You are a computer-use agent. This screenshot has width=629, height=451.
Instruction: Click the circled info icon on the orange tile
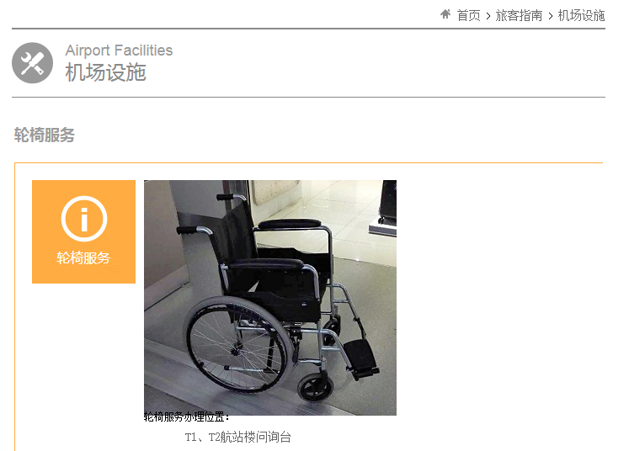click(84, 219)
